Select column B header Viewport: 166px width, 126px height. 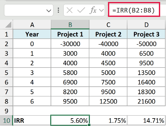tap(70, 25)
